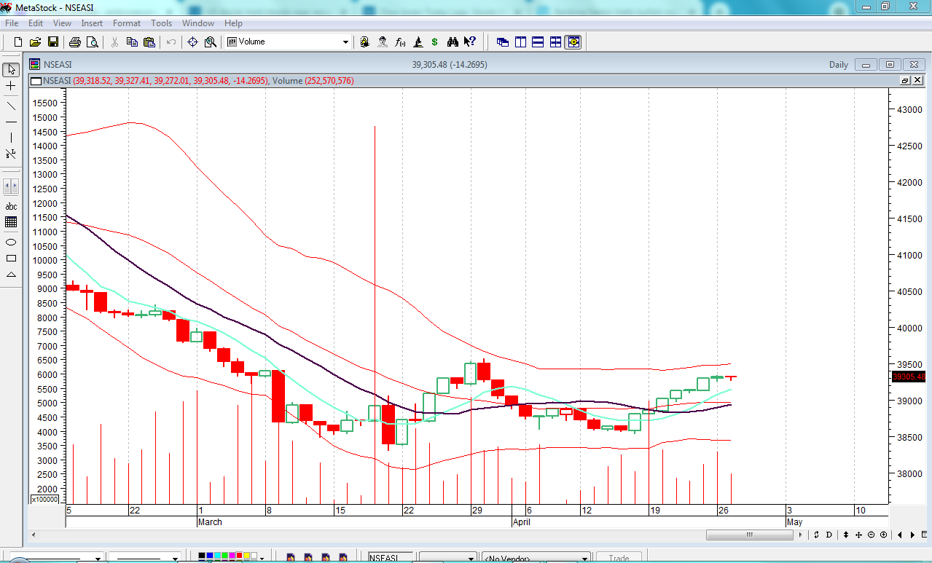Open the Insert menu

(92, 23)
